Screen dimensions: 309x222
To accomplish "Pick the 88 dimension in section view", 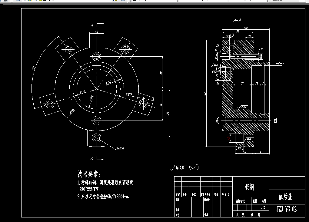I will [x=238, y=31].
